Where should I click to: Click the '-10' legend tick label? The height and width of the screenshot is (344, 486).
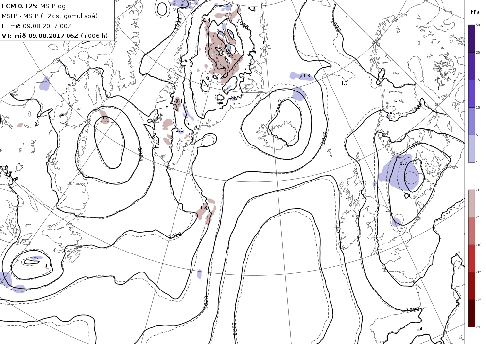(479, 245)
